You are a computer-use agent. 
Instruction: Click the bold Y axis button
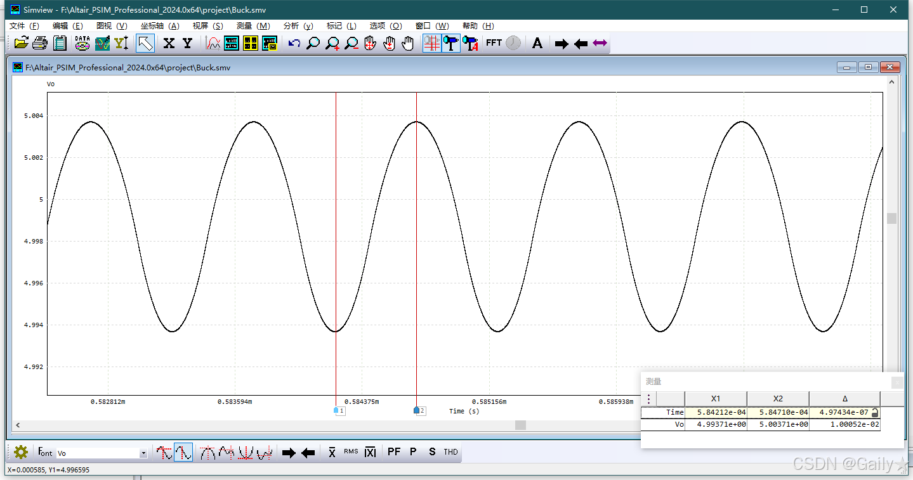tap(187, 43)
